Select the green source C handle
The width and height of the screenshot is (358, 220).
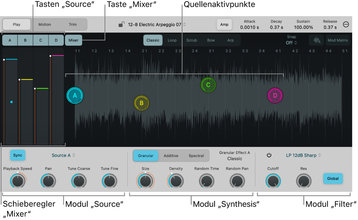pyautogui.click(x=208, y=85)
